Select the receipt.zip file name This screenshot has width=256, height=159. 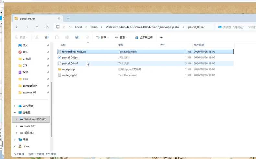coord(68,69)
